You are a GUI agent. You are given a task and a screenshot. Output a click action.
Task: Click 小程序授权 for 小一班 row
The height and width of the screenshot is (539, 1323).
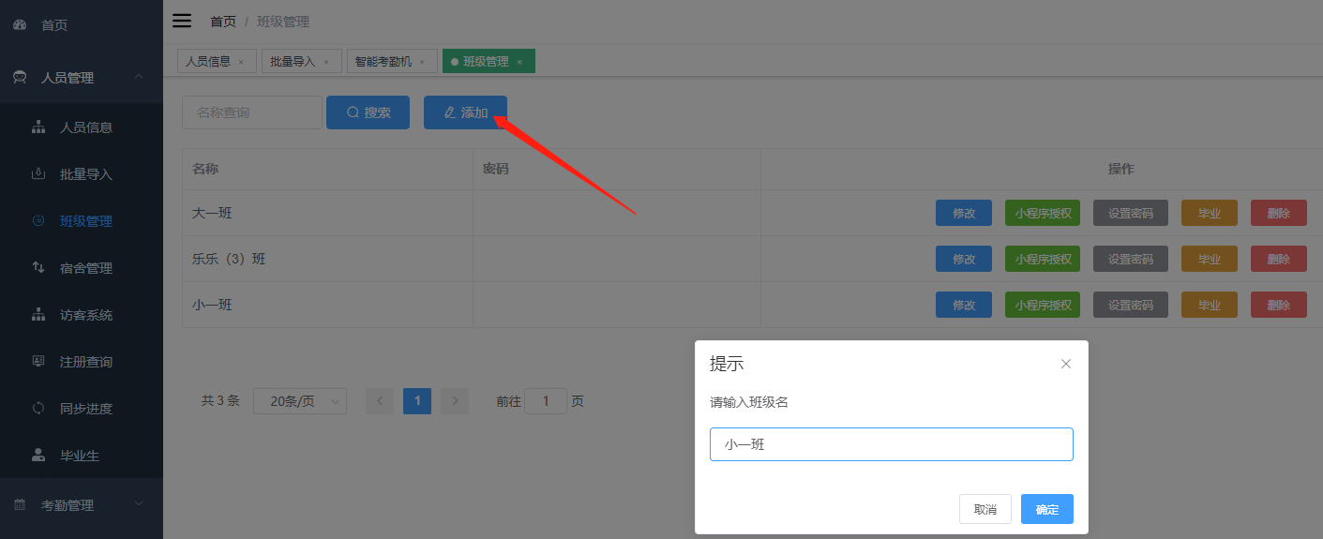pyautogui.click(x=1043, y=305)
